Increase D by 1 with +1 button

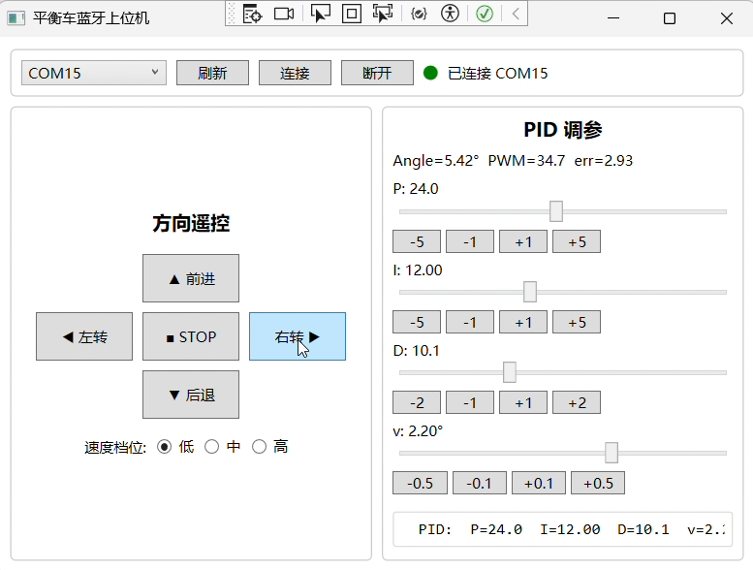(x=523, y=403)
